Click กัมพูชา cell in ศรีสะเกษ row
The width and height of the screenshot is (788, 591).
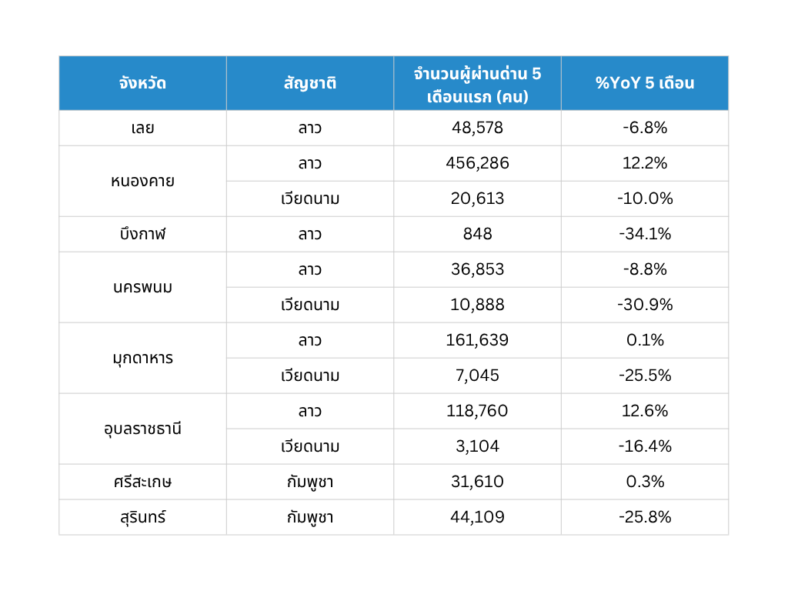[310, 482]
